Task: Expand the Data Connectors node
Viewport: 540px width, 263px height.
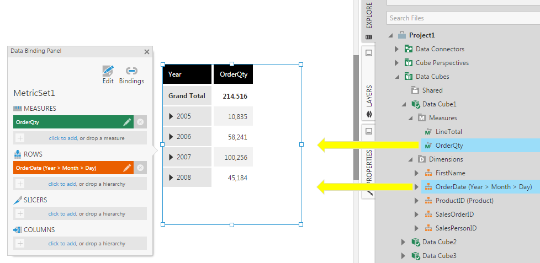Action: 397,49
